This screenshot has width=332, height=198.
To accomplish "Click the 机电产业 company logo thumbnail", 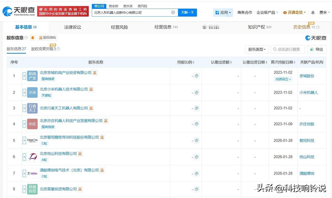I will tap(32, 76).
